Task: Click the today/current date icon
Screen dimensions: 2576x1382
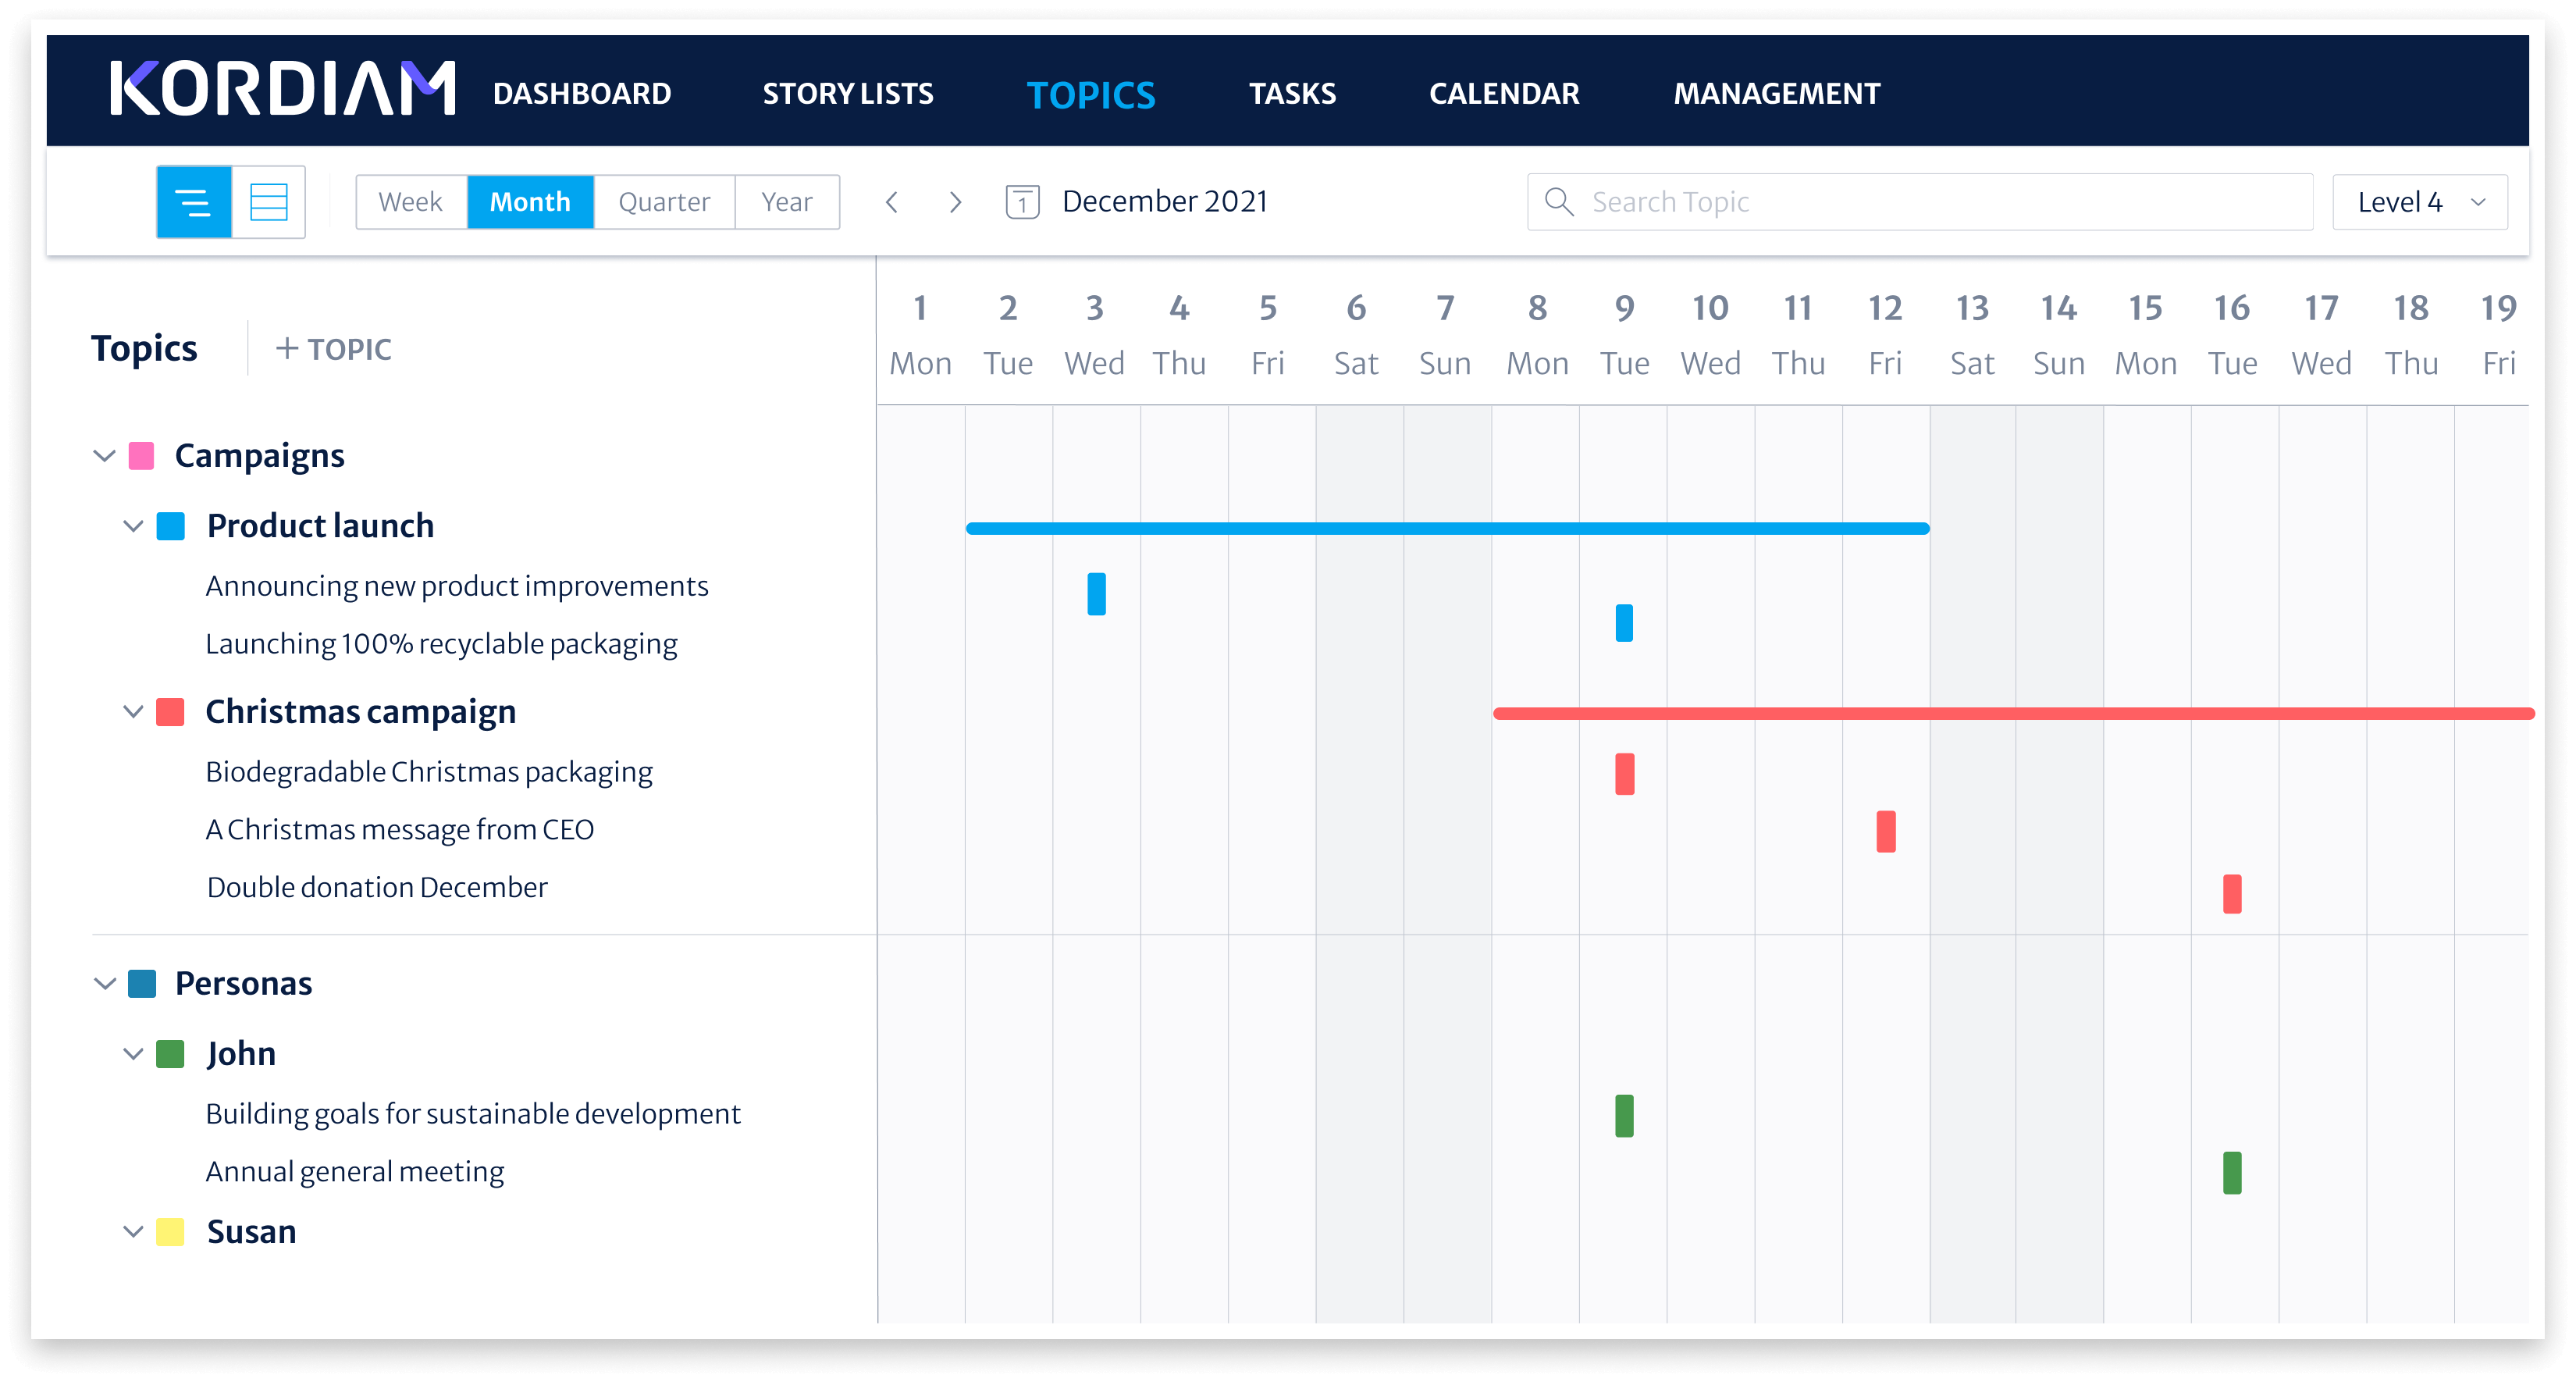Action: click(1017, 201)
